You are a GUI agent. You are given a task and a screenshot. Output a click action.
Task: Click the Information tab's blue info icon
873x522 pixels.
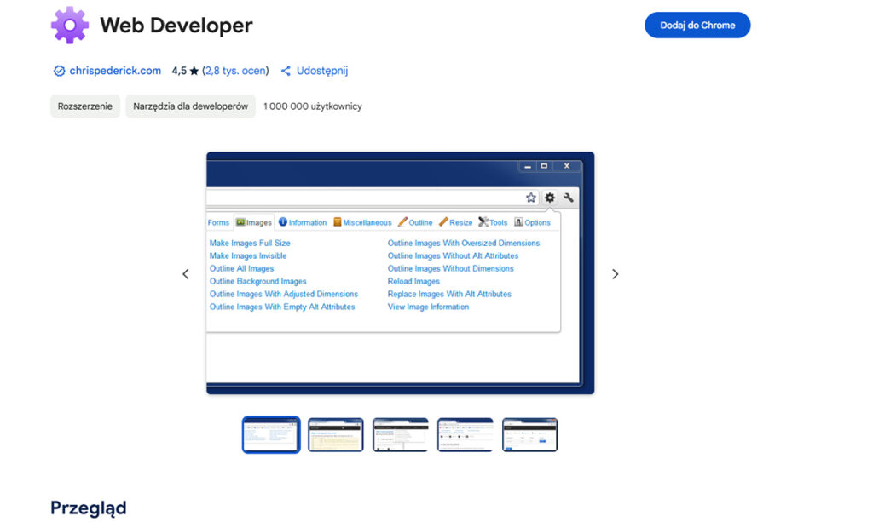click(x=283, y=221)
